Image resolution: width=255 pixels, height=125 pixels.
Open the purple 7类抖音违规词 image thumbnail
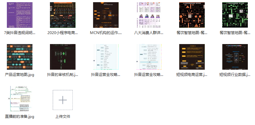point(19,15)
